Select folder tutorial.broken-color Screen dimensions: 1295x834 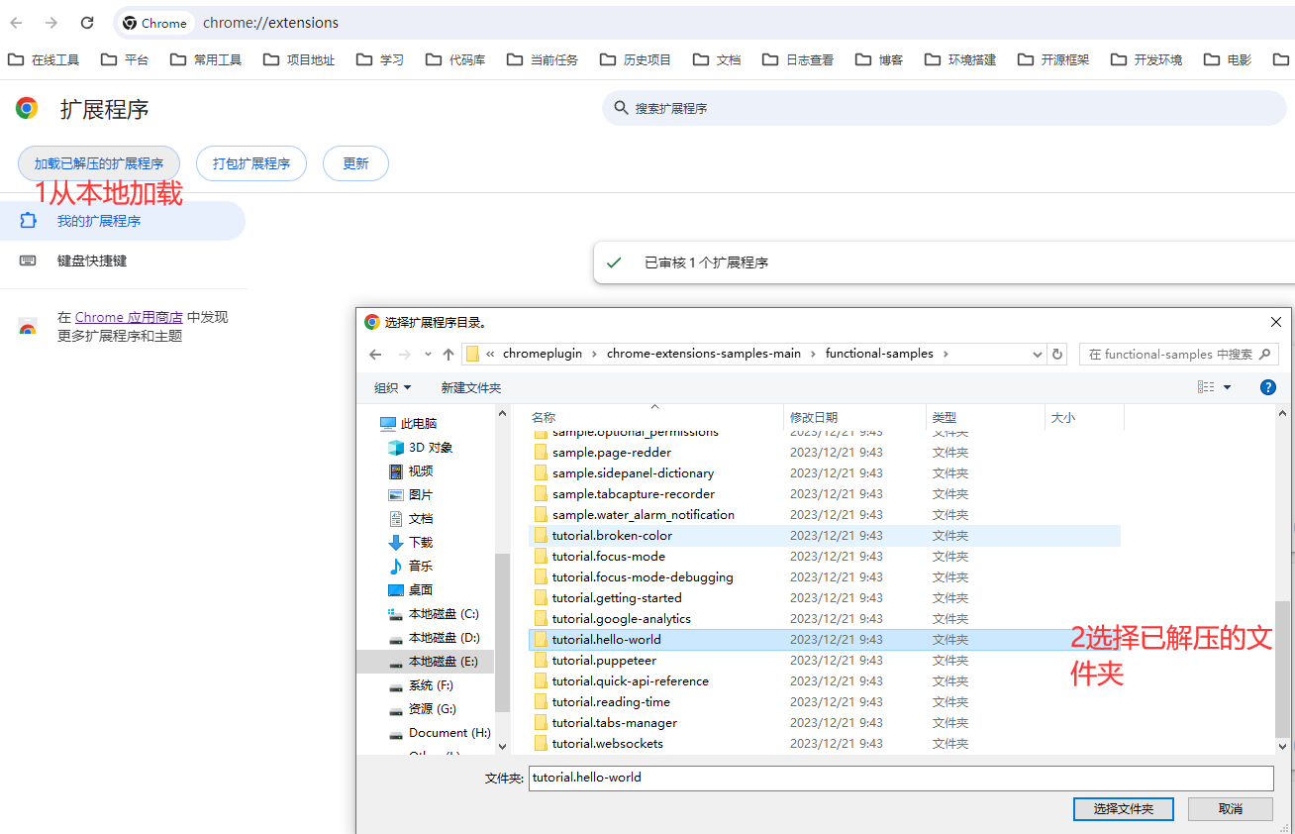click(825, 536)
